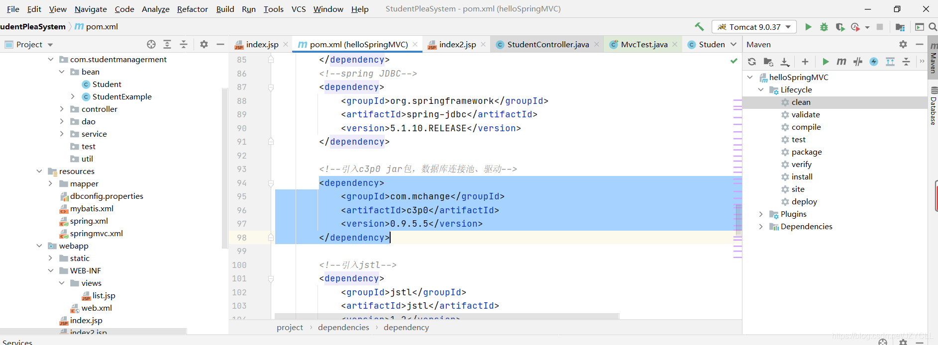Image resolution: width=938 pixels, height=345 pixels.
Task: Collapse the Lifecycle node
Action: 761,89
